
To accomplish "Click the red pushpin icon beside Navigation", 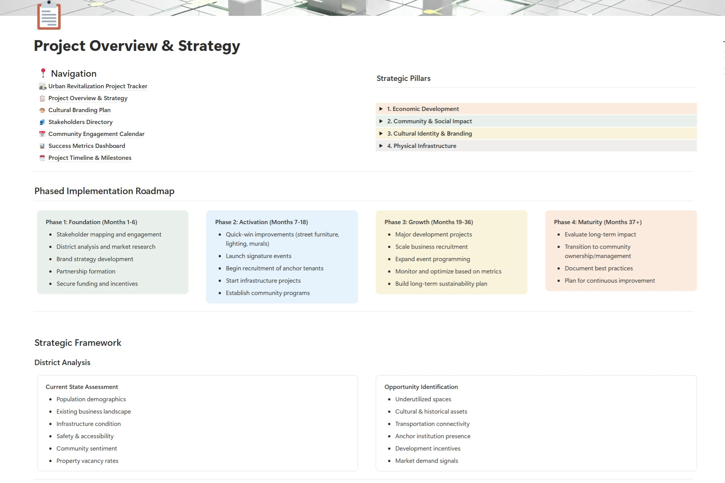I will pos(43,73).
